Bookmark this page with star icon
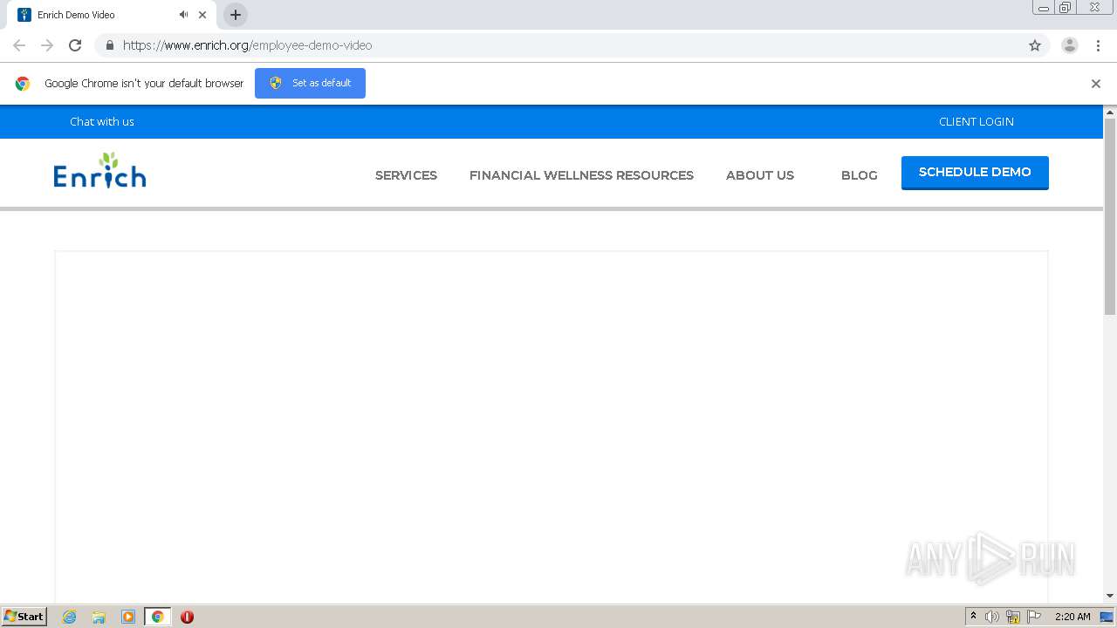This screenshot has width=1117, height=628. tap(1035, 45)
